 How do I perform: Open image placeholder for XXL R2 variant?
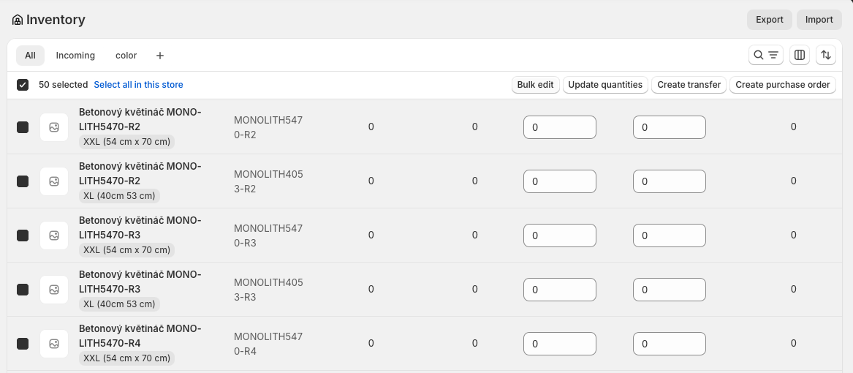pos(54,127)
